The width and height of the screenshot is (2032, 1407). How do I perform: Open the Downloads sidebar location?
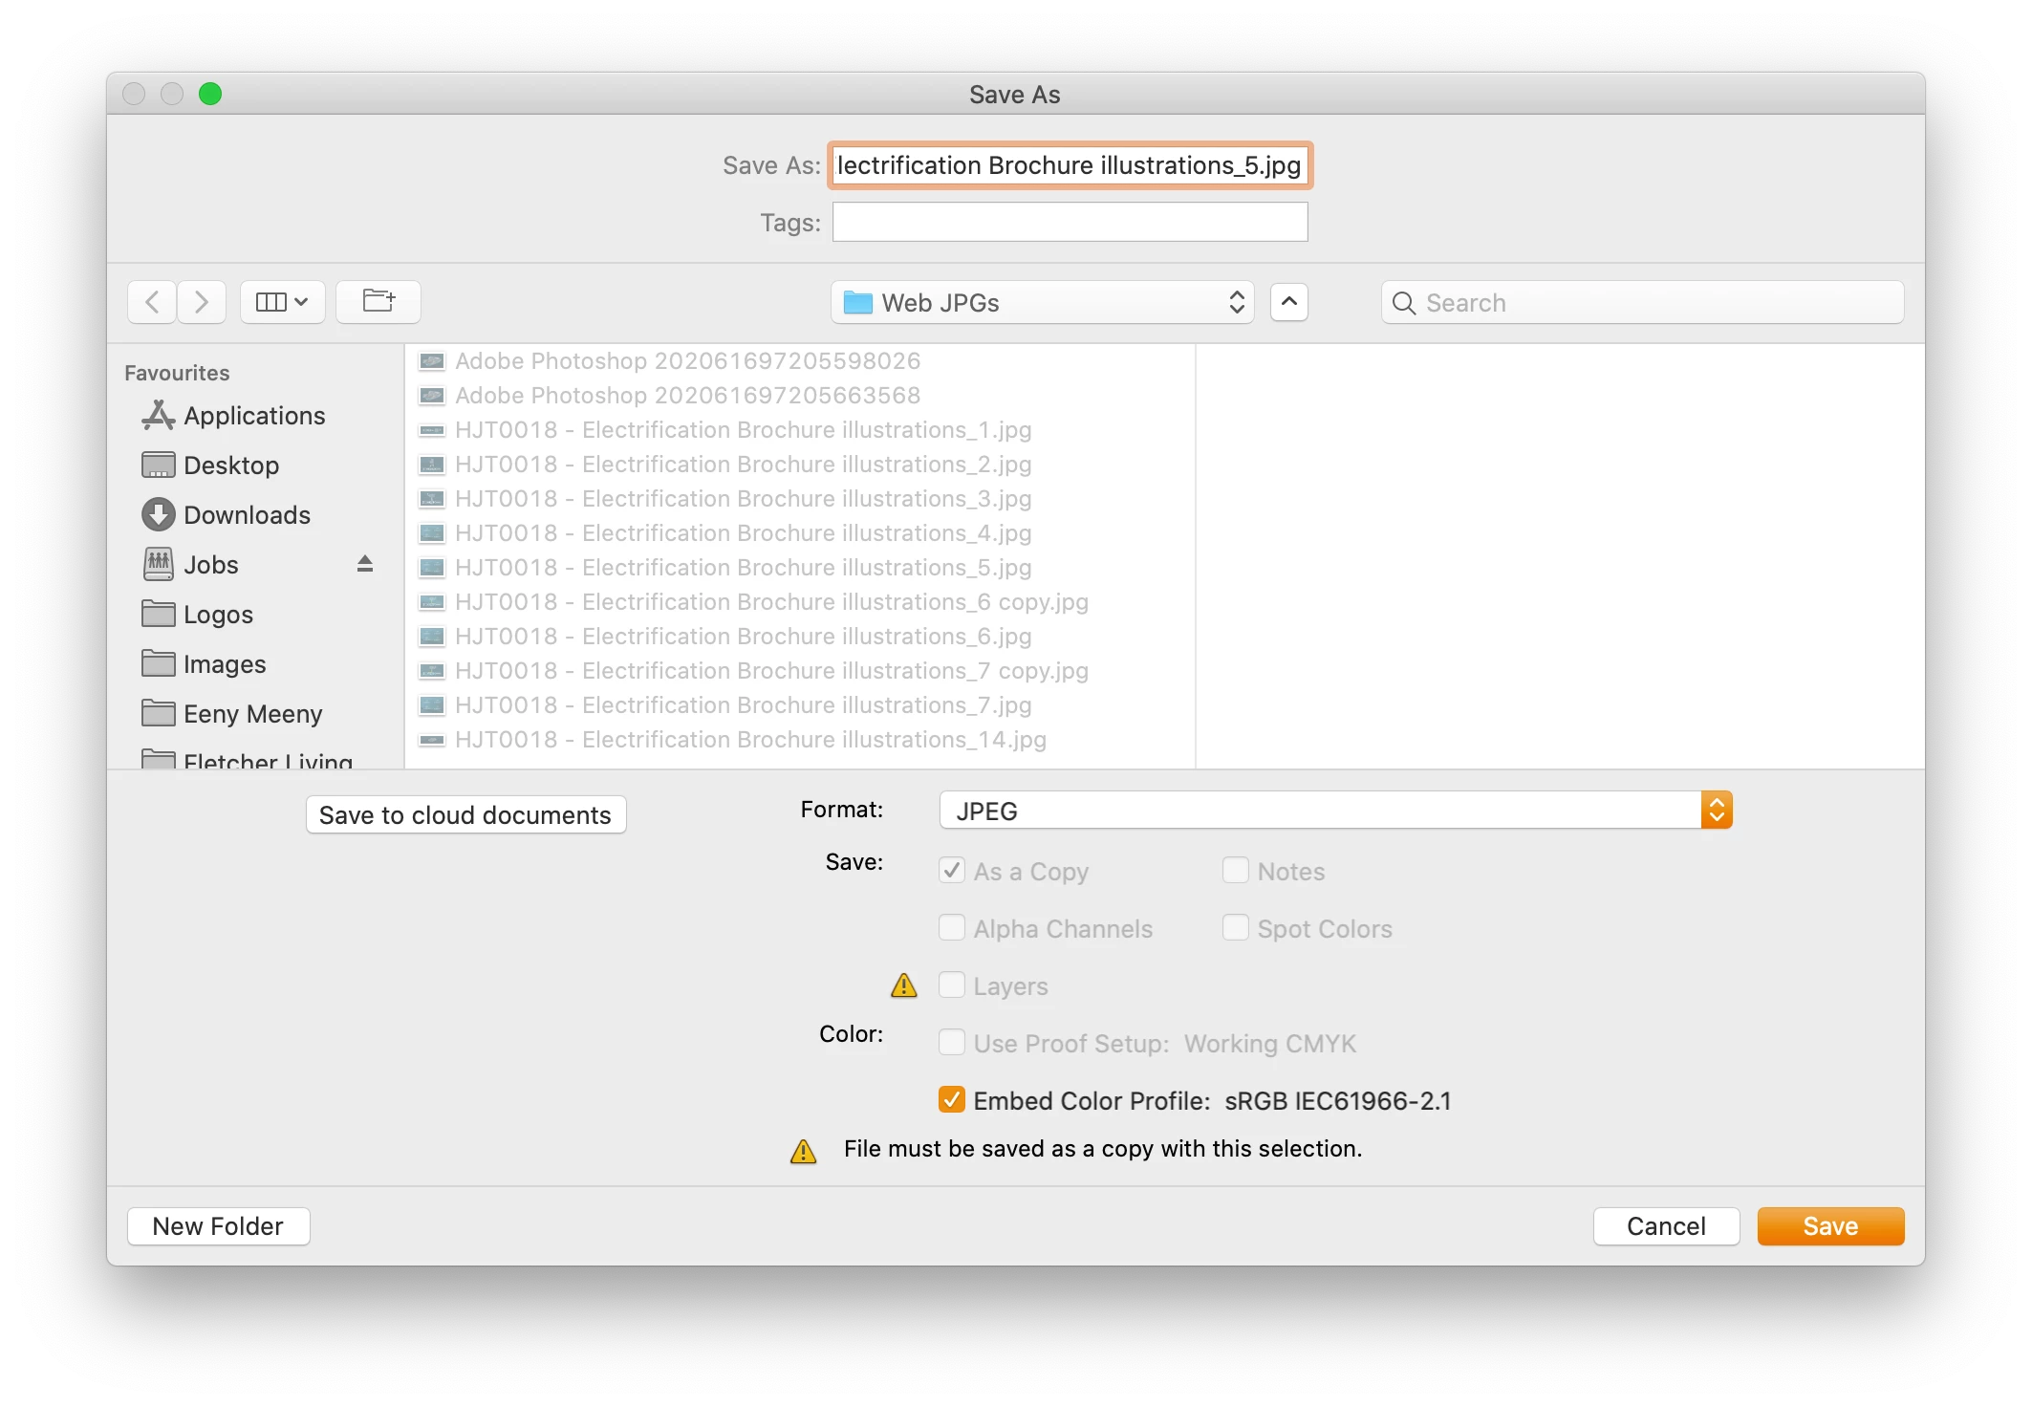click(x=246, y=515)
